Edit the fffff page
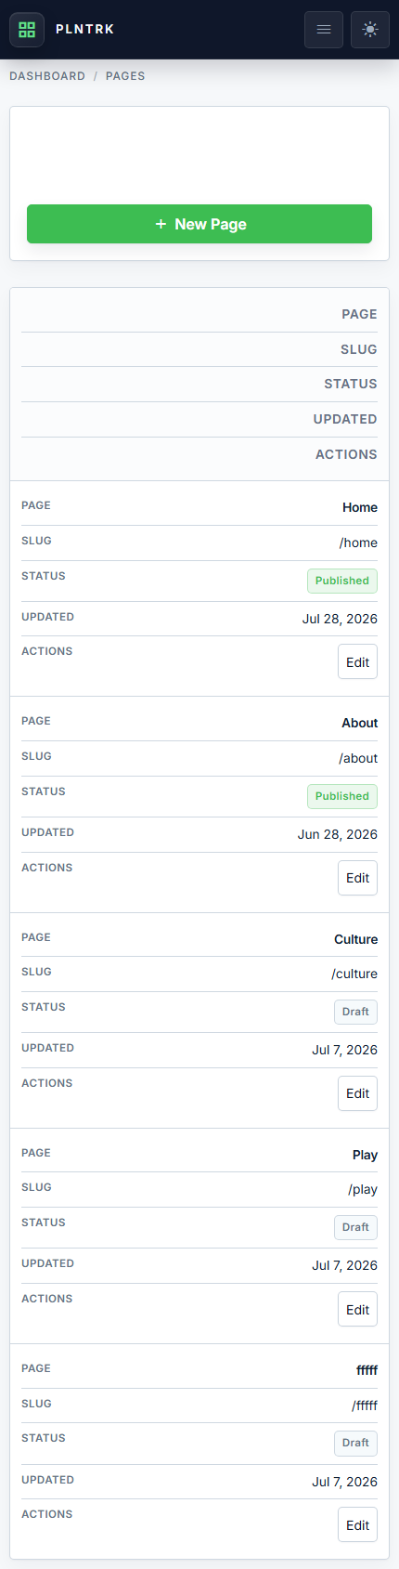The image size is (399, 1569). 357,1525
